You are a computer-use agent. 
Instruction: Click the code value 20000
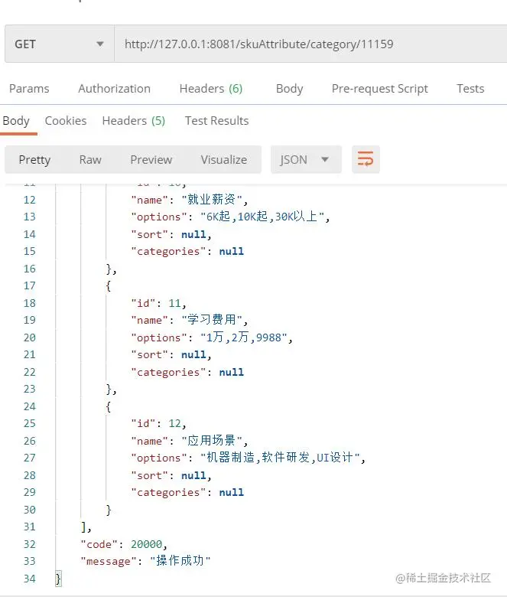[x=145, y=544]
